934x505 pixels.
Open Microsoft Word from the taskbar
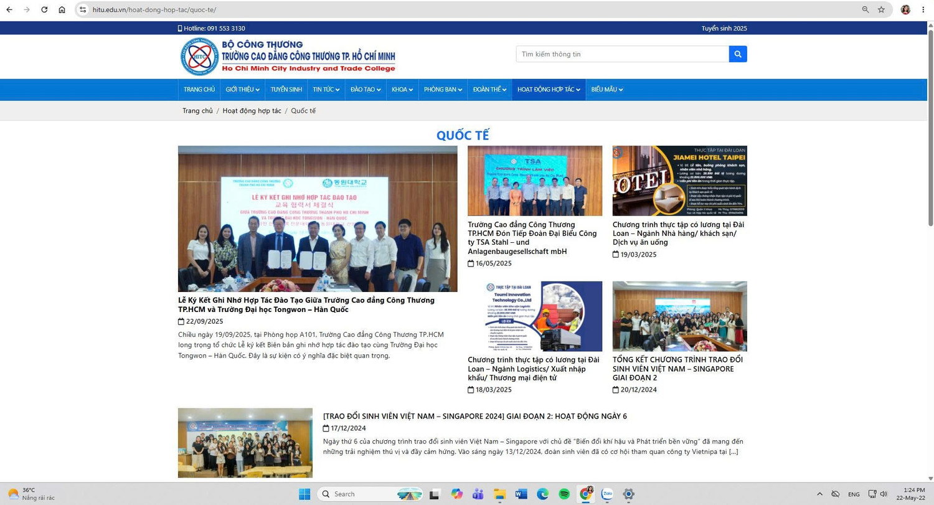coord(521,494)
